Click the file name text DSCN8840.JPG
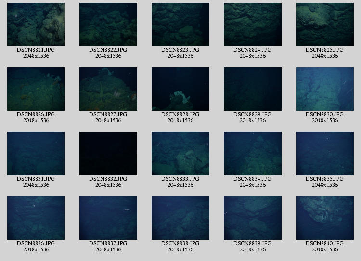Screen dimensions: 361x261 click(325, 243)
